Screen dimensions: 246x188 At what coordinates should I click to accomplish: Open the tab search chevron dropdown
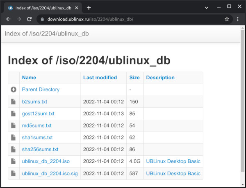[207, 8]
